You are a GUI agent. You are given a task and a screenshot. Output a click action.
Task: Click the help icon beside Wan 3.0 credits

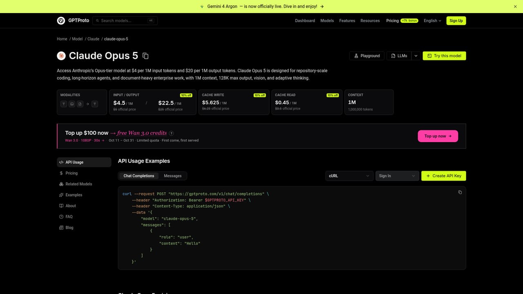(x=171, y=133)
